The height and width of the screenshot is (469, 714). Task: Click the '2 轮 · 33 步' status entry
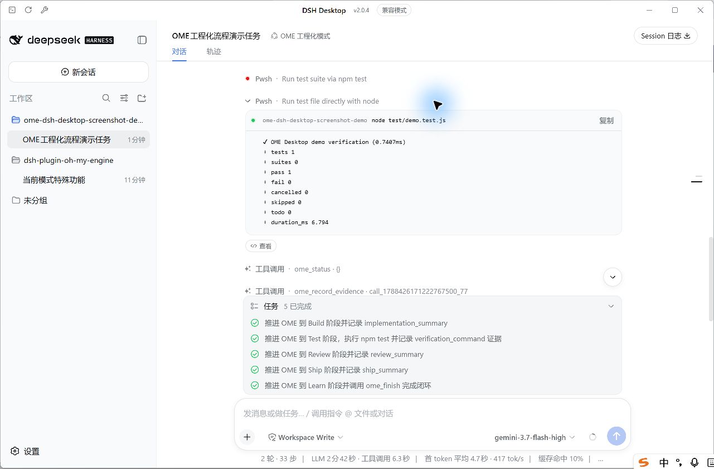coord(279,459)
